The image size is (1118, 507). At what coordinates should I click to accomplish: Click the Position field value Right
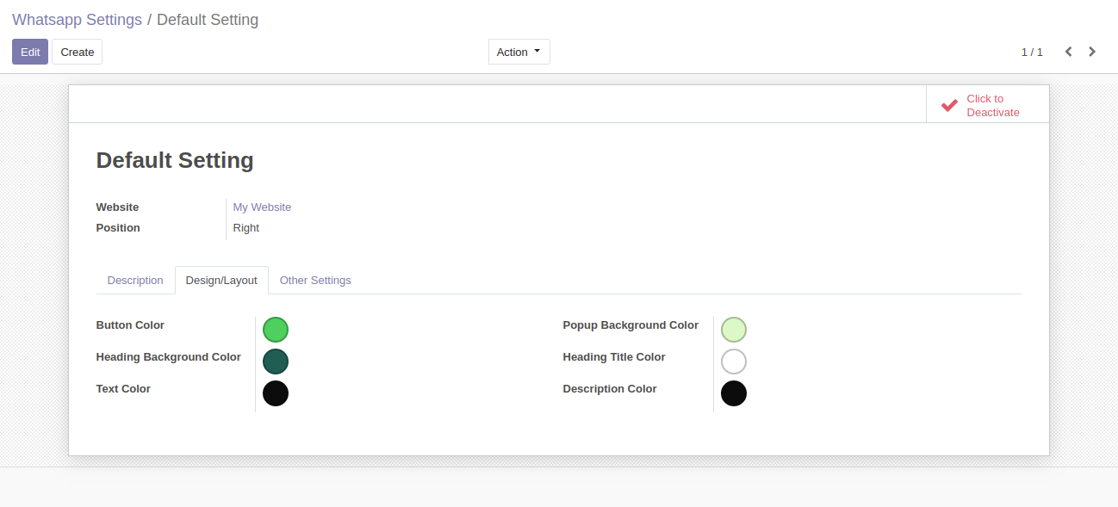[x=246, y=228]
